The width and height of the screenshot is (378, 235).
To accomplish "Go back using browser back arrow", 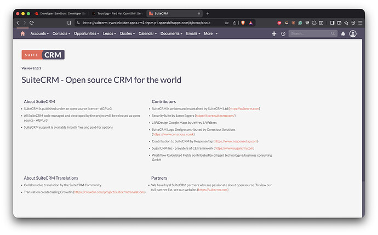I will (x=18, y=22).
